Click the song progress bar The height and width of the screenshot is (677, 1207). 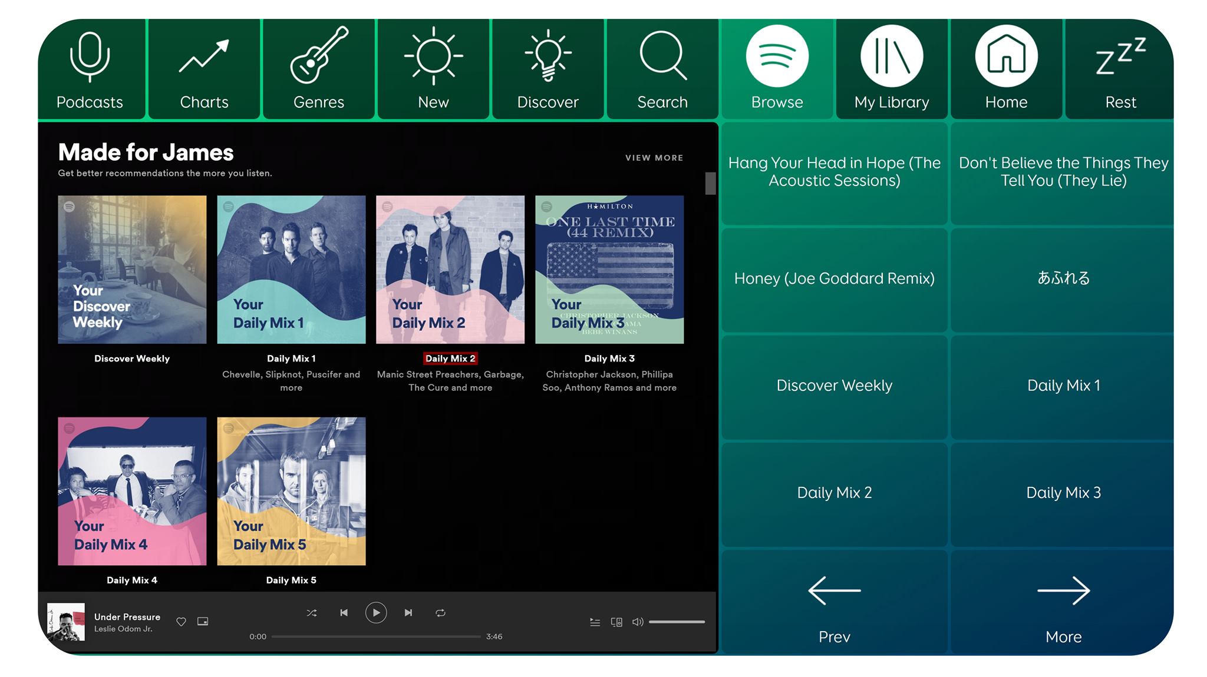pos(376,636)
